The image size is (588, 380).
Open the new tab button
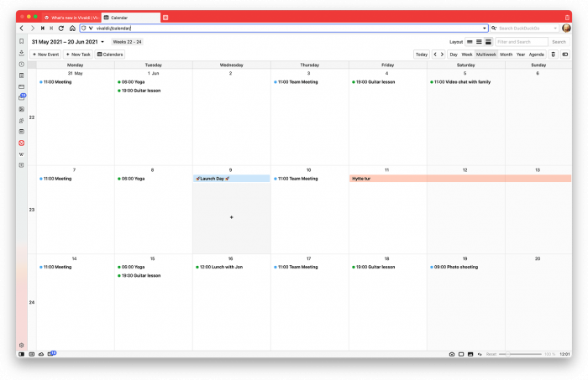point(165,18)
